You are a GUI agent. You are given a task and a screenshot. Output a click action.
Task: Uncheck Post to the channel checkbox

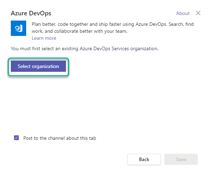click(x=16, y=138)
